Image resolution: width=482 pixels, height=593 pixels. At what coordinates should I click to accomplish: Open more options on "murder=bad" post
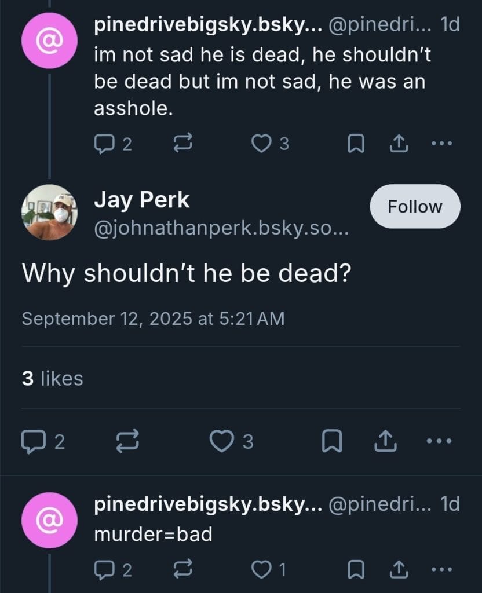click(441, 570)
